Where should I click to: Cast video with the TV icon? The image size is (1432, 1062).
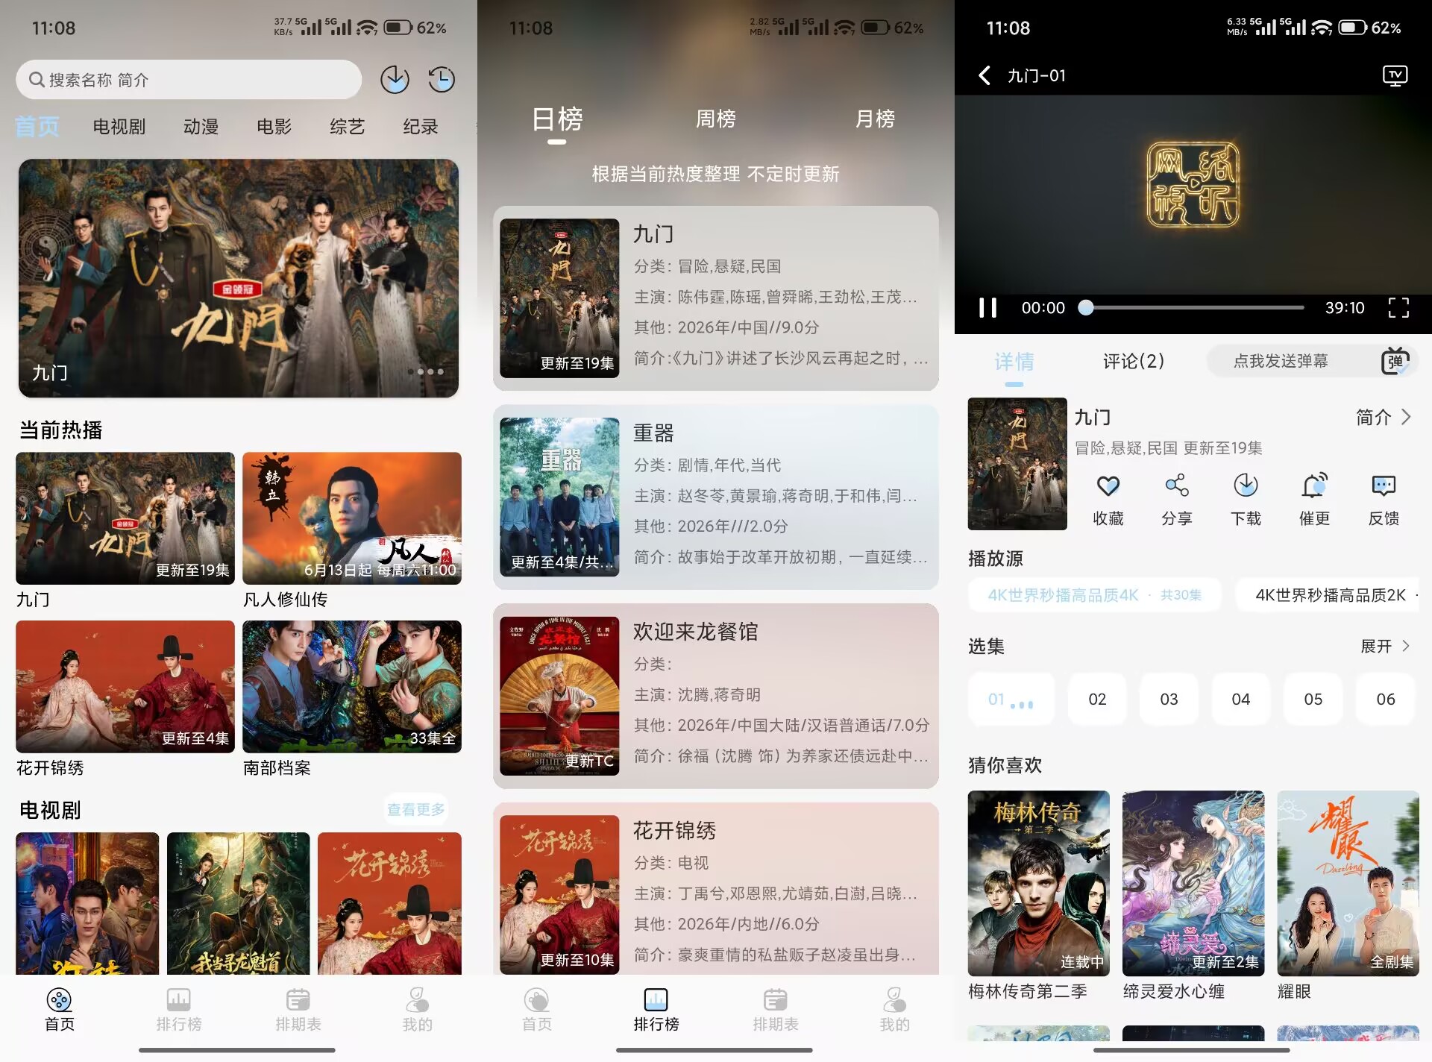tap(1395, 75)
